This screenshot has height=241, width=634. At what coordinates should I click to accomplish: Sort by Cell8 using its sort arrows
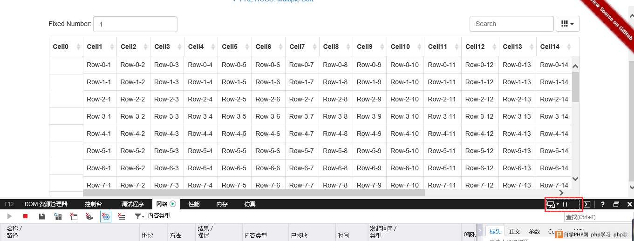pyautogui.click(x=348, y=47)
